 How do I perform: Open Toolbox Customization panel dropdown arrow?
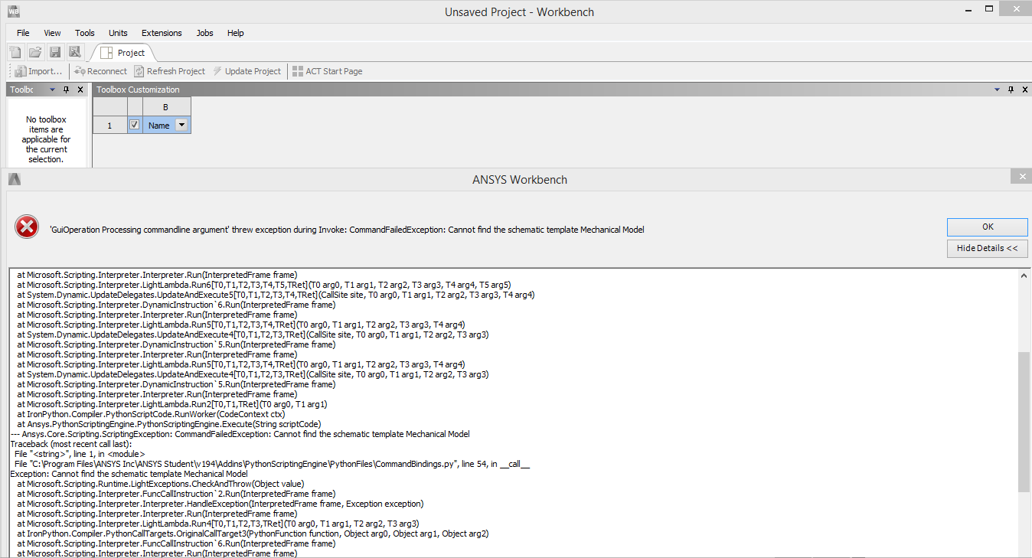(x=997, y=90)
